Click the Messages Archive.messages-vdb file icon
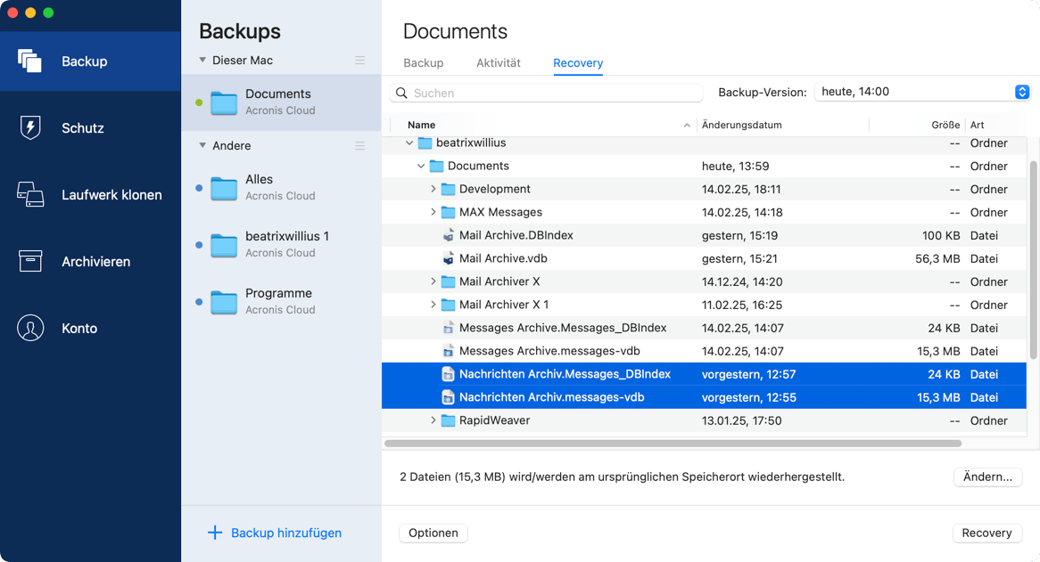Image resolution: width=1040 pixels, height=562 pixels. [449, 352]
